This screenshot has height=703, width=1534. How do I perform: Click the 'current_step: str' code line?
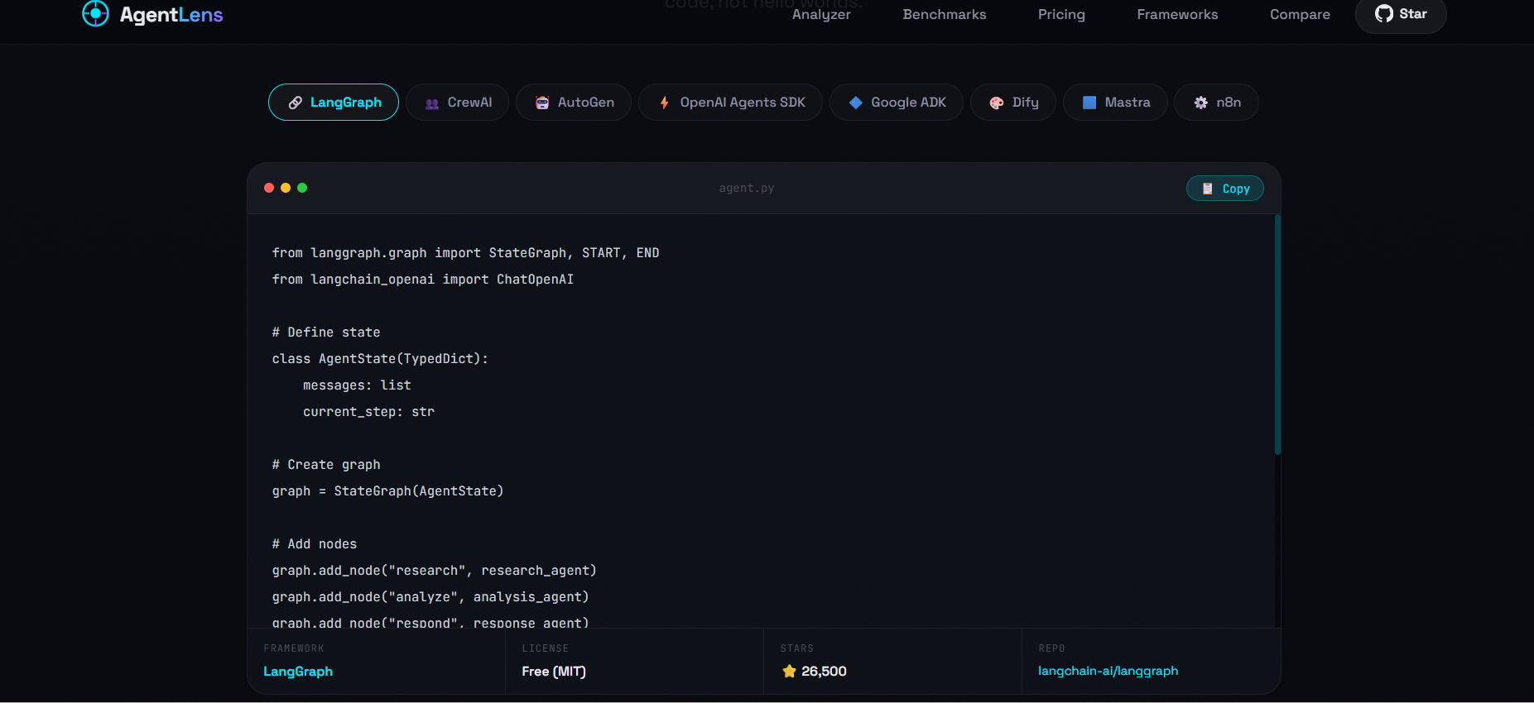pos(368,412)
